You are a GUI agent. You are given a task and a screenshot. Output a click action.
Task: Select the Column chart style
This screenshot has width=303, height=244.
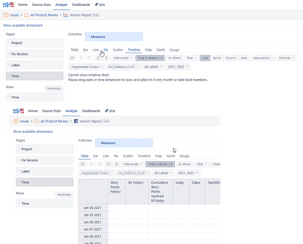pos(231,58)
